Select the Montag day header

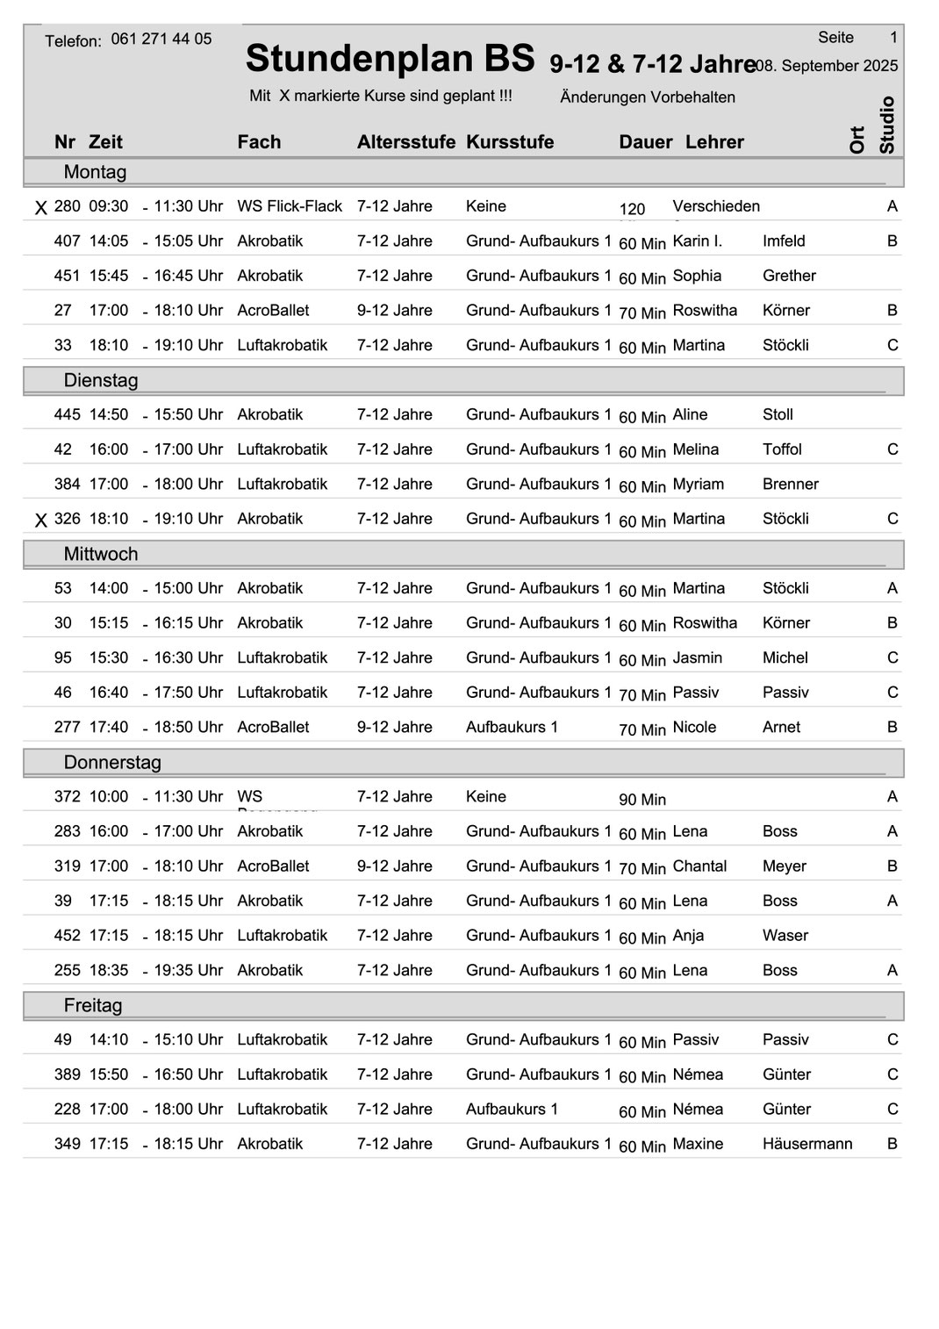(x=95, y=172)
